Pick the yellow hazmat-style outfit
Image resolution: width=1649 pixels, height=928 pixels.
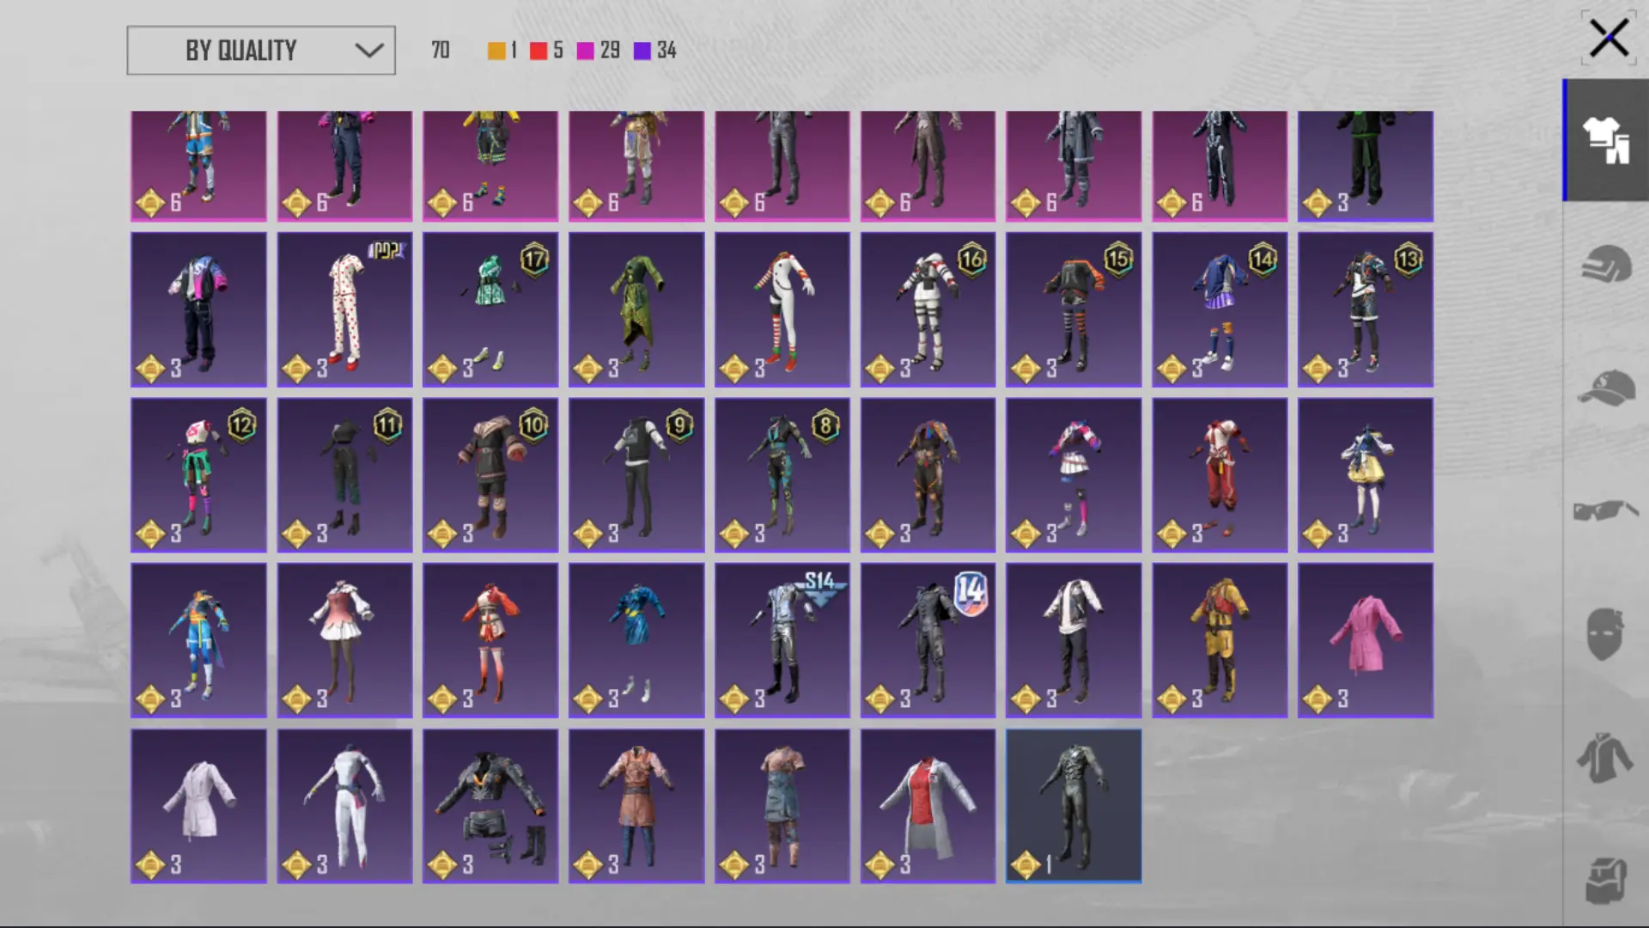(1219, 640)
